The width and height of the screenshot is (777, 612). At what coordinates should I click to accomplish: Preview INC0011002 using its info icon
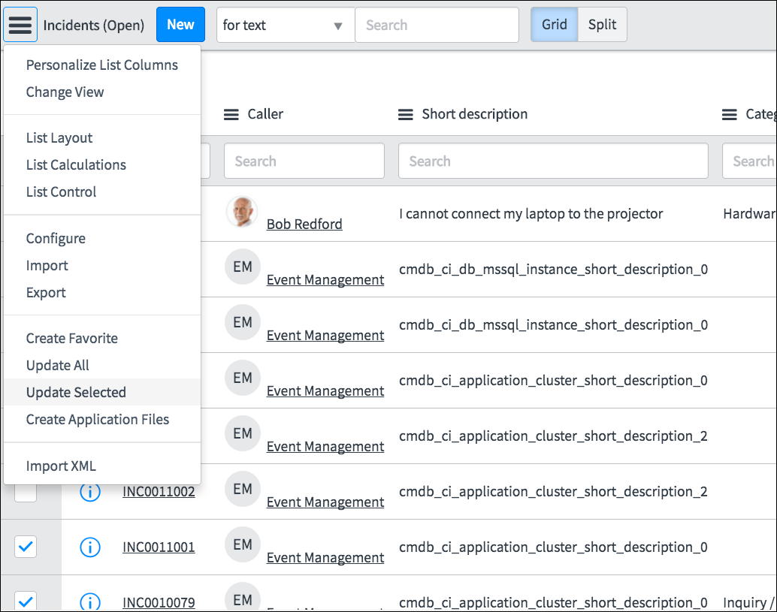click(90, 492)
